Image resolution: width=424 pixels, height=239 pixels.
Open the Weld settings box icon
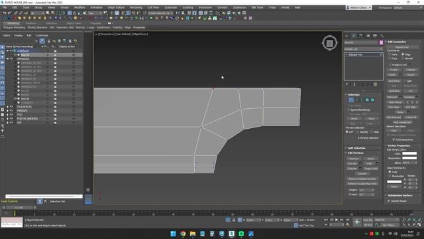pyautogui.click(x=377, y=163)
